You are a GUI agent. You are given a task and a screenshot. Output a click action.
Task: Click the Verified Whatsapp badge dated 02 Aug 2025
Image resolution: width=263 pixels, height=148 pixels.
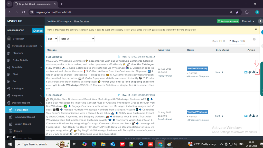197,68
